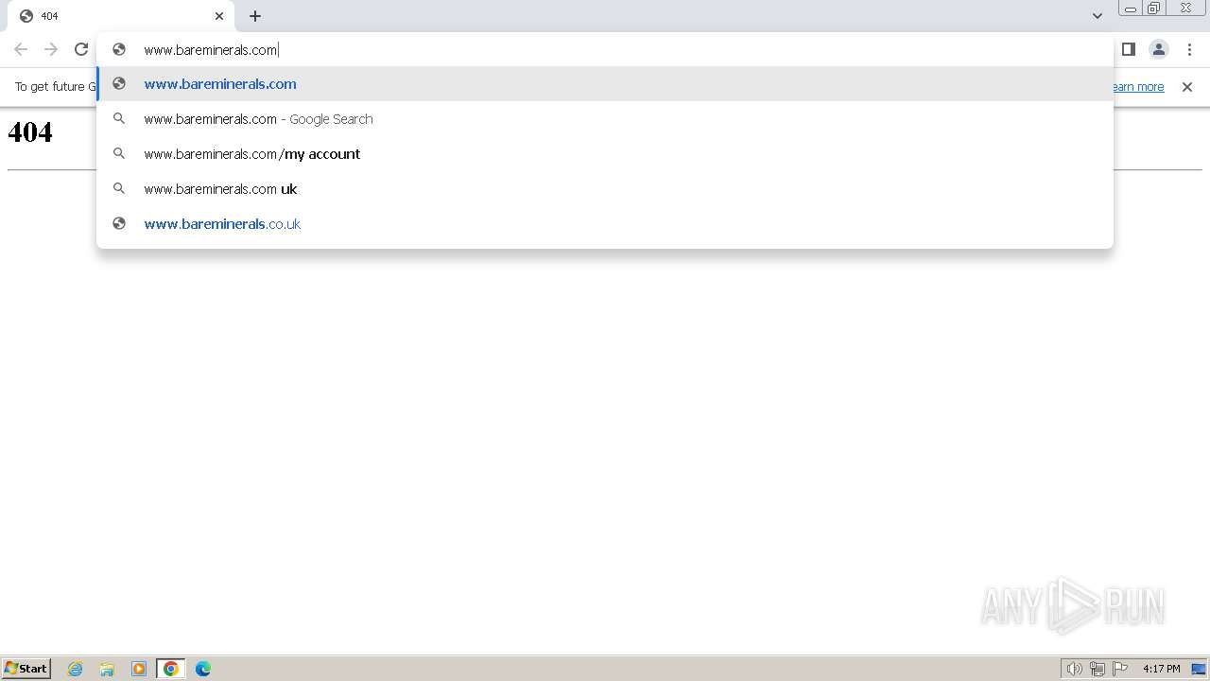Open a new tab with the plus button
The height and width of the screenshot is (681, 1210).
click(255, 16)
